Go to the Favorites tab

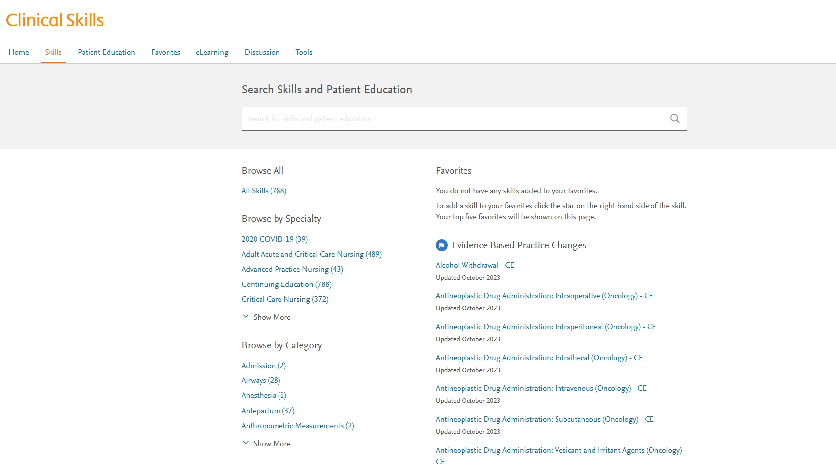point(166,52)
